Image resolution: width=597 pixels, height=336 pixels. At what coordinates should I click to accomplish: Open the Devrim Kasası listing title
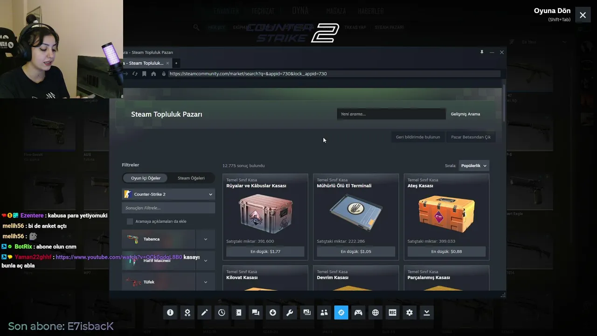[x=333, y=278]
